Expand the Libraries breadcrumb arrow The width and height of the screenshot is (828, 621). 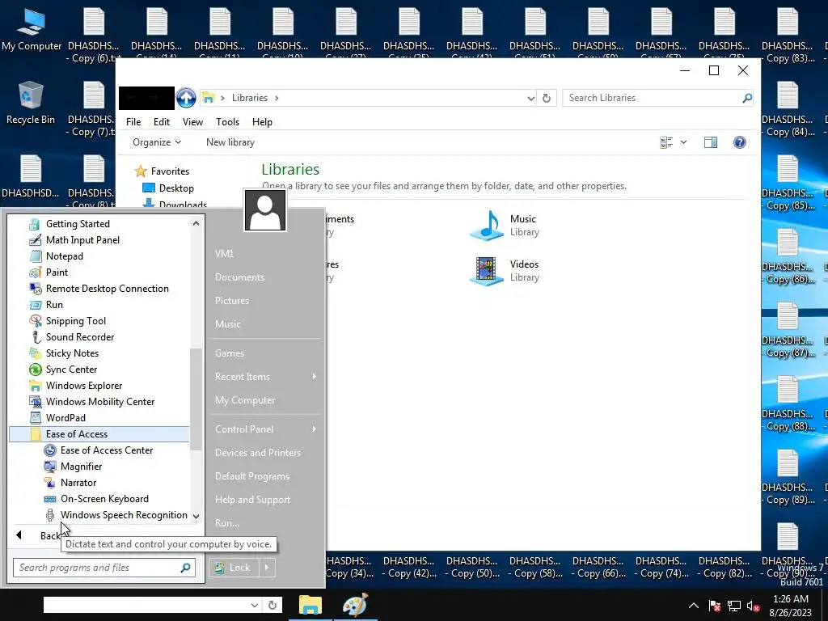pyautogui.click(x=277, y=98)
